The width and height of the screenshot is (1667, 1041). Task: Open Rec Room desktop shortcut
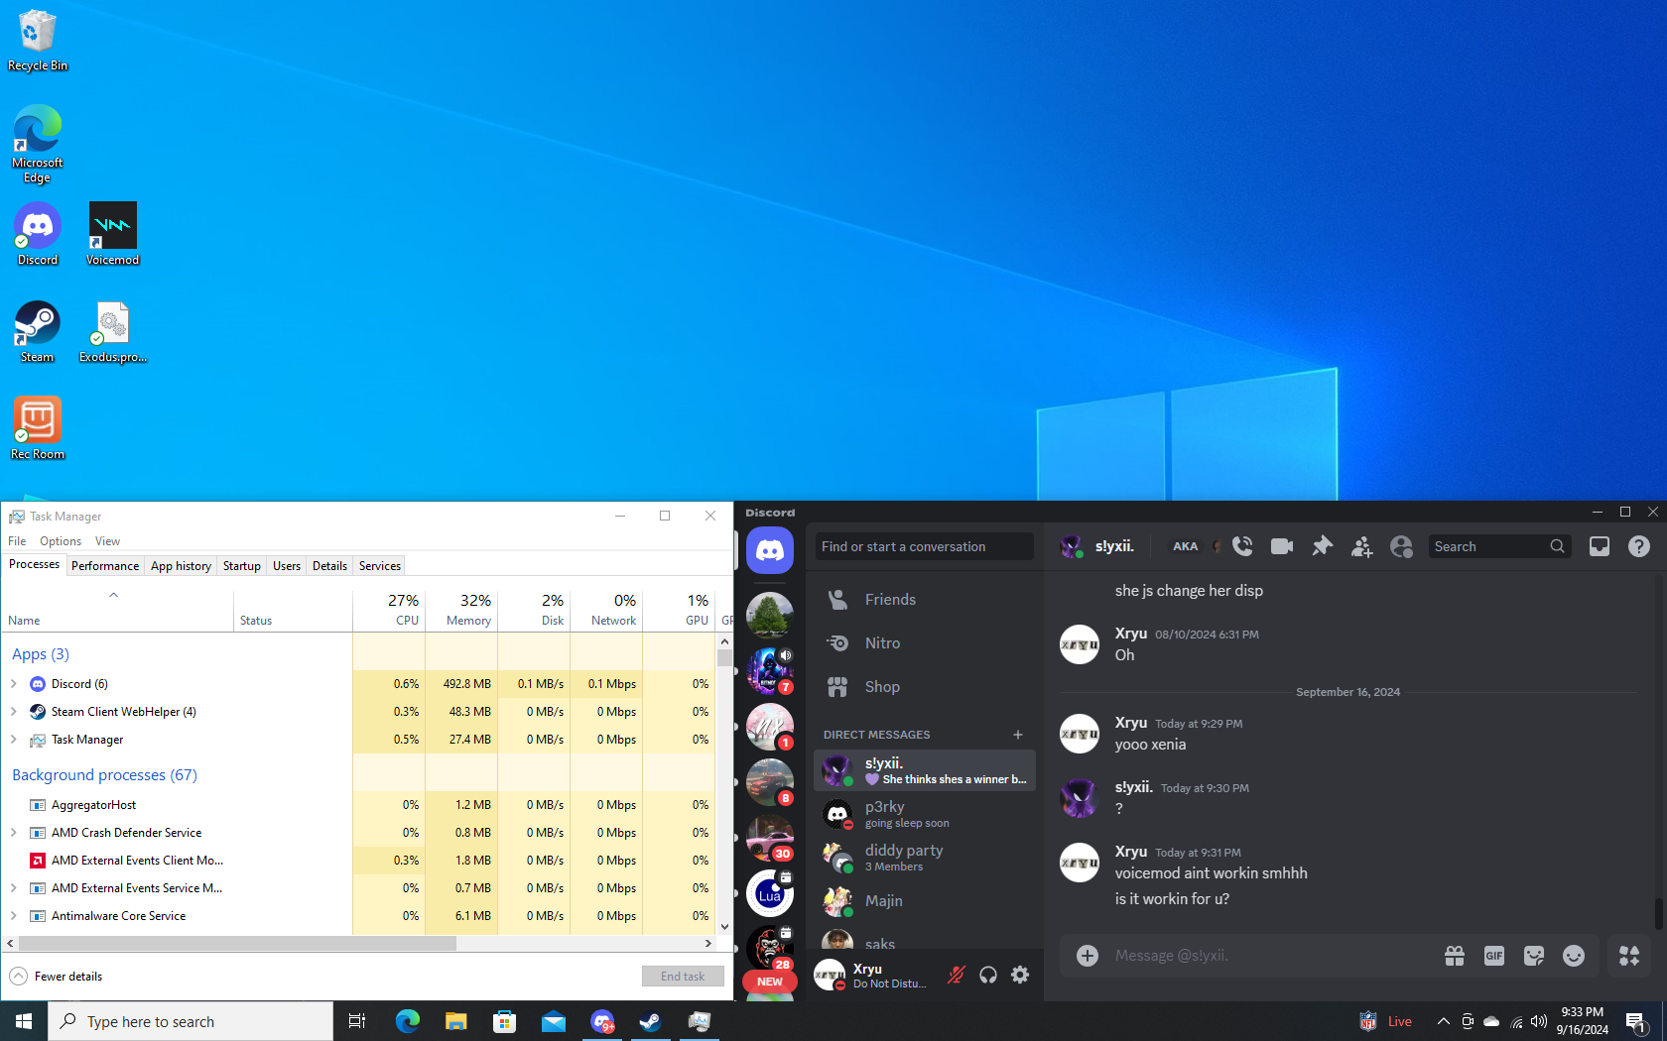[38, 428]
